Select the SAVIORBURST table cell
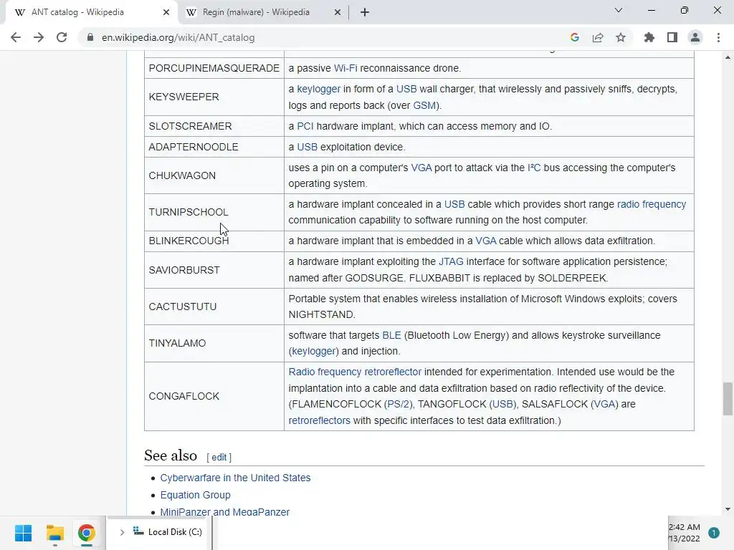This screenshot has height=550, width=734. (x=214, y=270)
